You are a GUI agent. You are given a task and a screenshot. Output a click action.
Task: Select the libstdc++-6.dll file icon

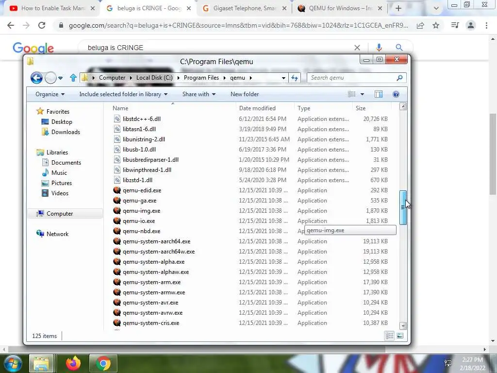pos(117,119)
